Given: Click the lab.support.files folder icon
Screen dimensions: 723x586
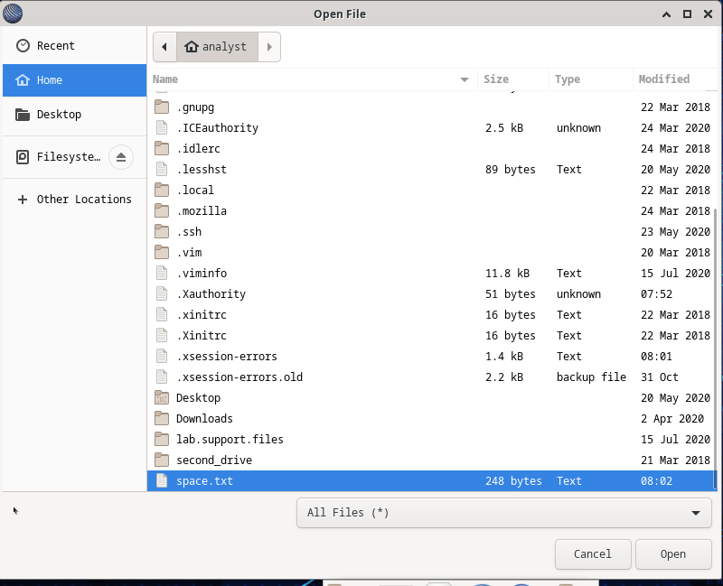Looking at the screenshot, I should pos(162,439).
